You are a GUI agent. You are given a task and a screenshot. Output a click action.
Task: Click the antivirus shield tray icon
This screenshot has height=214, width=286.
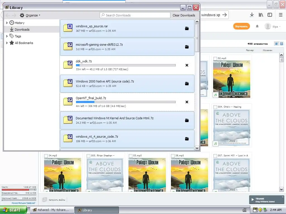260,210
